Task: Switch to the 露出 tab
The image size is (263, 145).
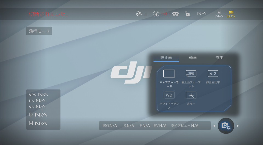Action: pyautogui.click(x=219, y=58)
